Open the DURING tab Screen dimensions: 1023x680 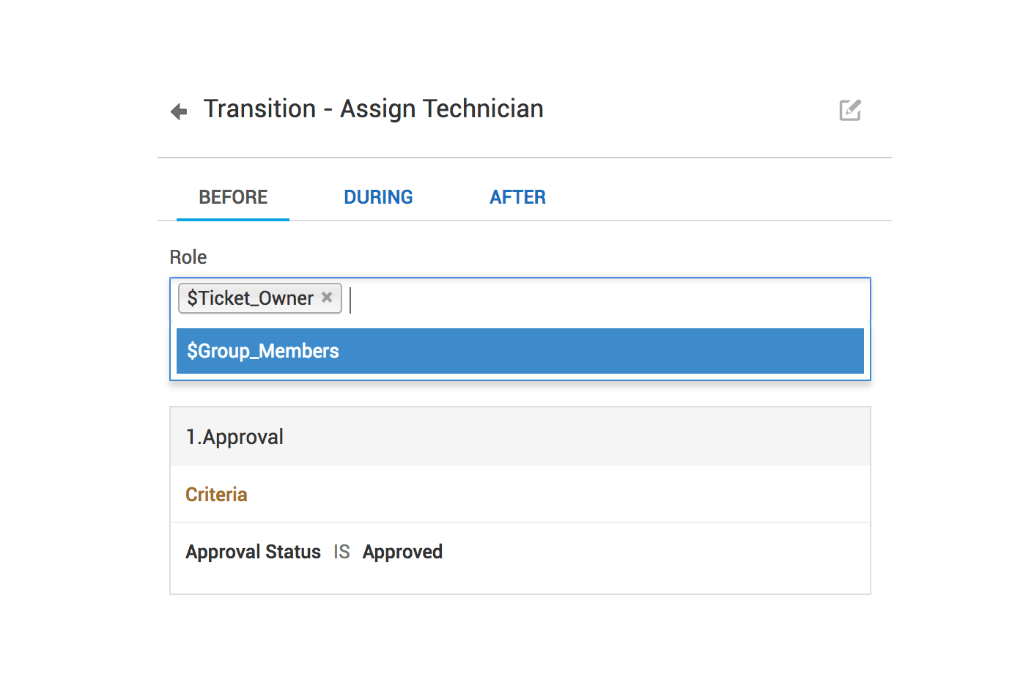(378, 197)
